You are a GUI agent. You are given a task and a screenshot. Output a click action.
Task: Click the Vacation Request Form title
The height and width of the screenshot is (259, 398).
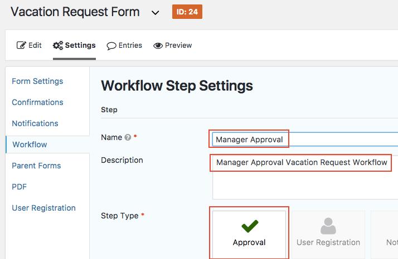tap(75, 12)
